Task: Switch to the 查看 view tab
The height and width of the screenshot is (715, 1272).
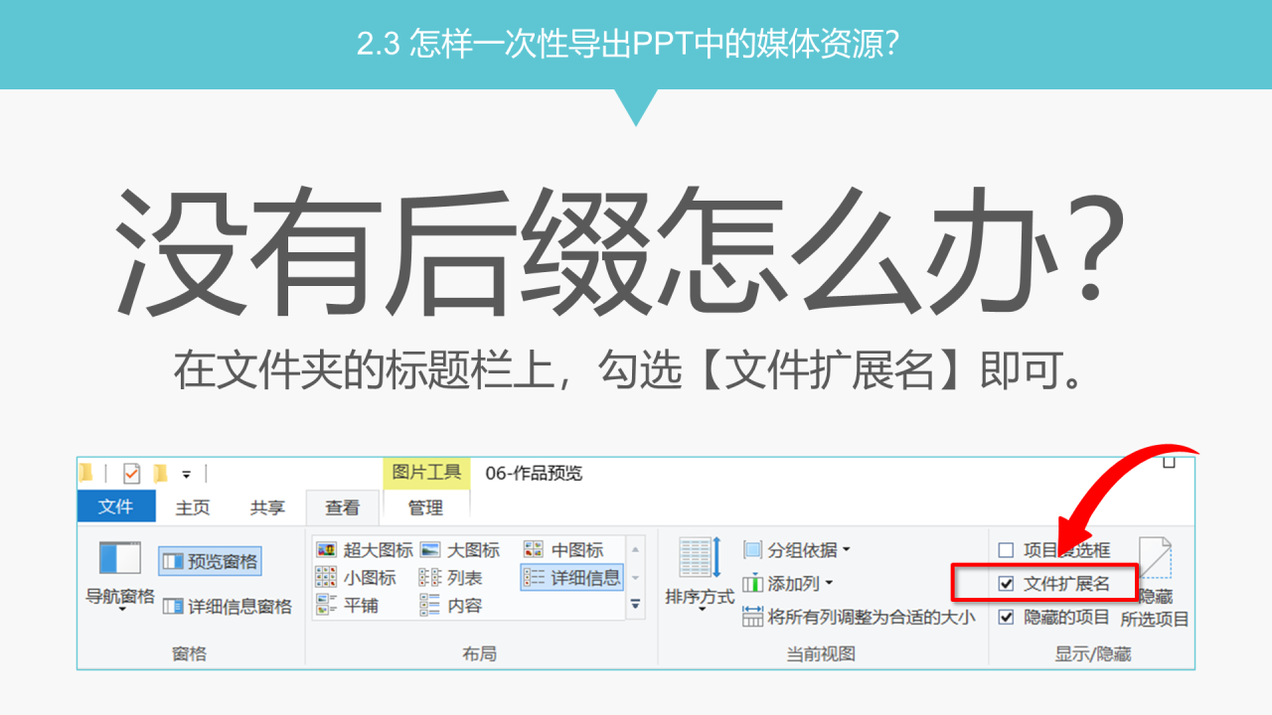Action: [343, 507]
